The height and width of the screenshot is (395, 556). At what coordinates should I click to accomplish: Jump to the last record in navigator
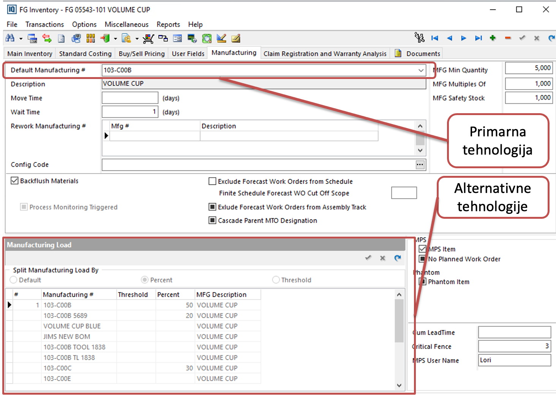point(478,38)
